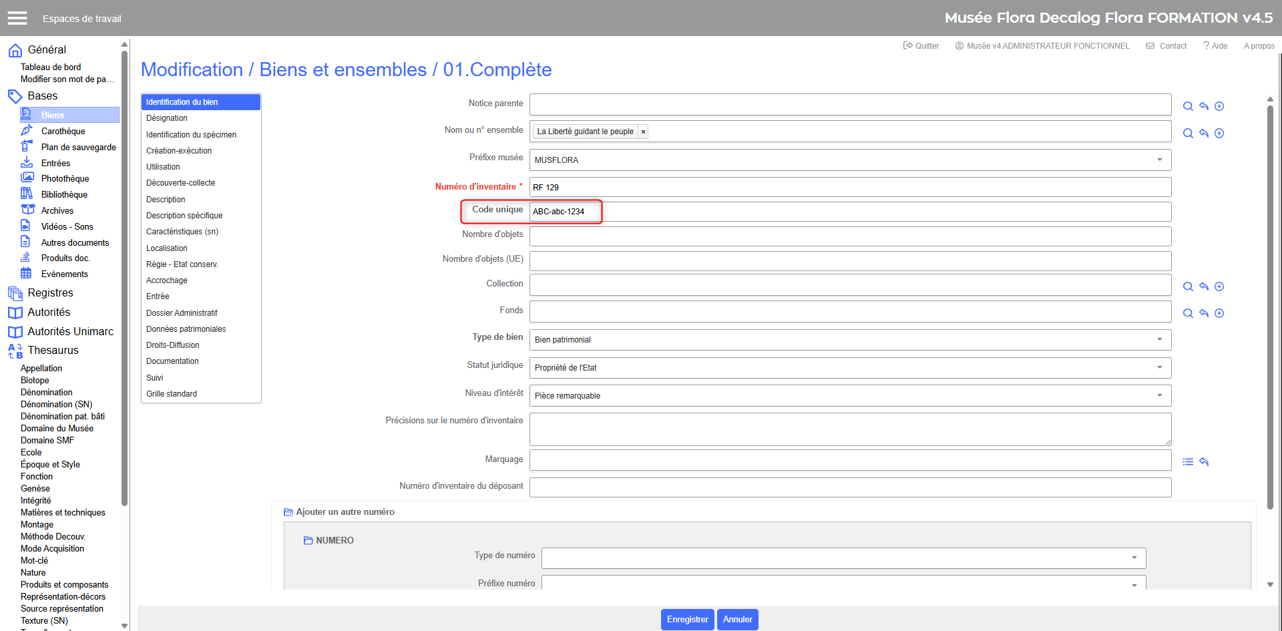The width and height of the screenshot is (1282, 631).
Task: Click the Quitter link in top bar
Action: point(921,46)
